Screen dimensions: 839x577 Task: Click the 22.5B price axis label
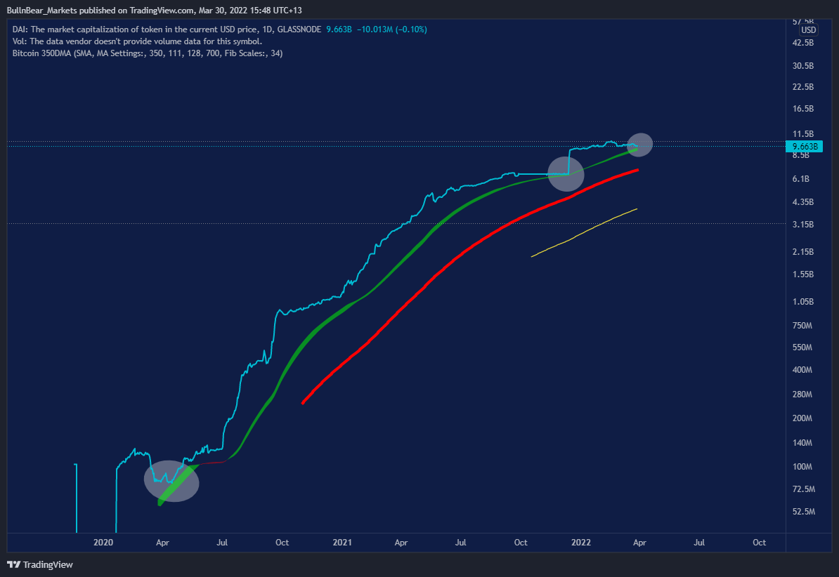click(x=802, y=86)
